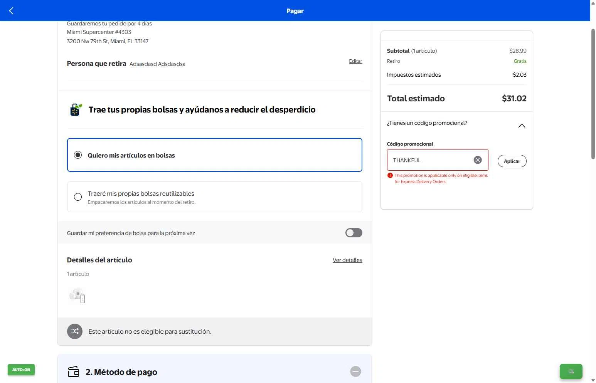Open Editar for pickup person

[355, 61]
